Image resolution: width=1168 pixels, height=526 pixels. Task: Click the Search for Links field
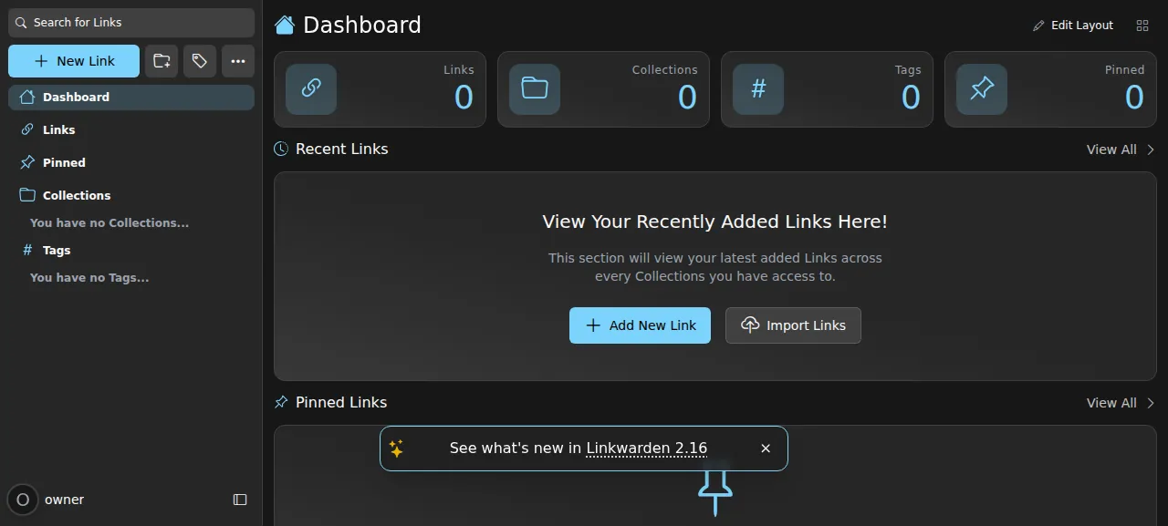(x=131, y=23)
